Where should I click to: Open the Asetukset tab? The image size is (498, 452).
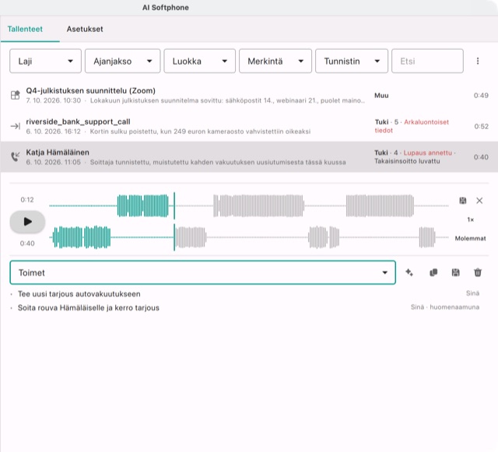(x=85, y=29)
